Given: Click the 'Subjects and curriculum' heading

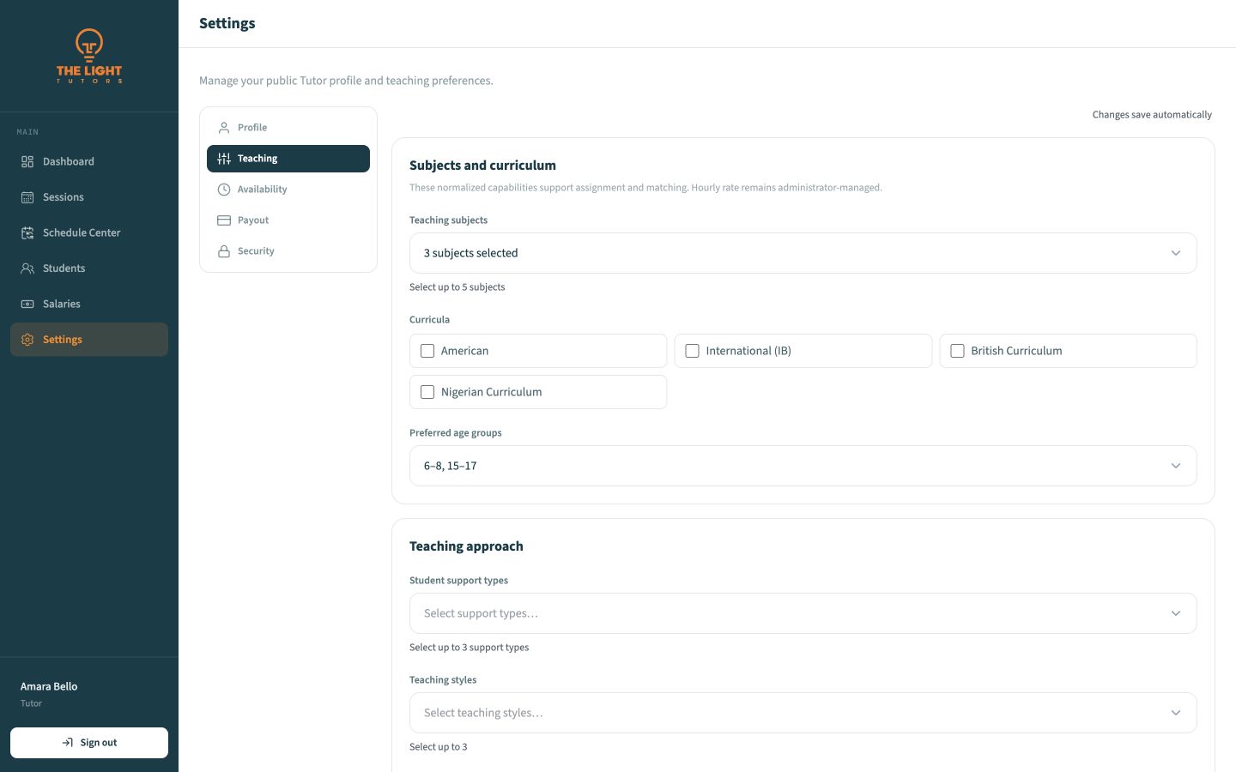Looking at the screenshot, I should [x=482, y=166].
